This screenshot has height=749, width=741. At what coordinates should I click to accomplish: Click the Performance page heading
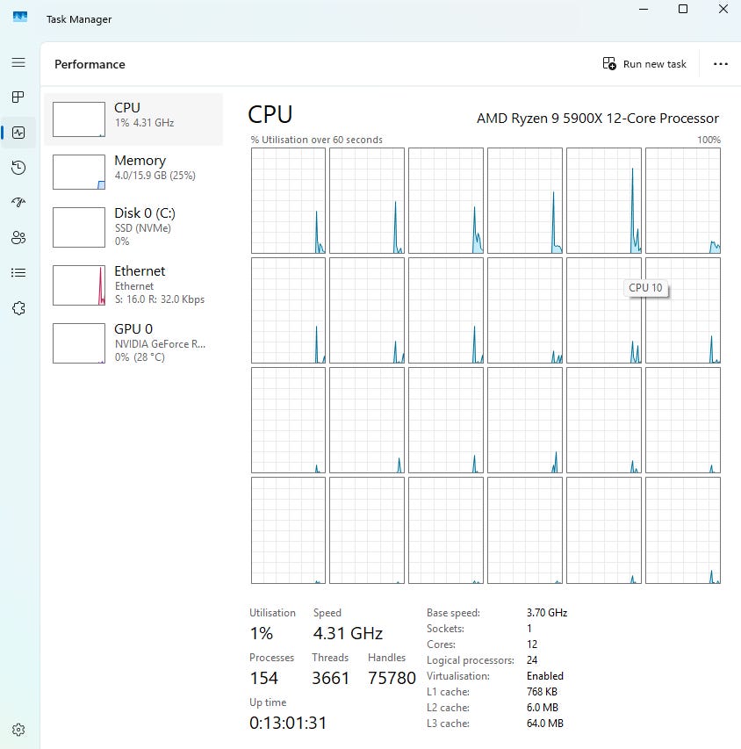pyautogui.click(x=90, y=64)
